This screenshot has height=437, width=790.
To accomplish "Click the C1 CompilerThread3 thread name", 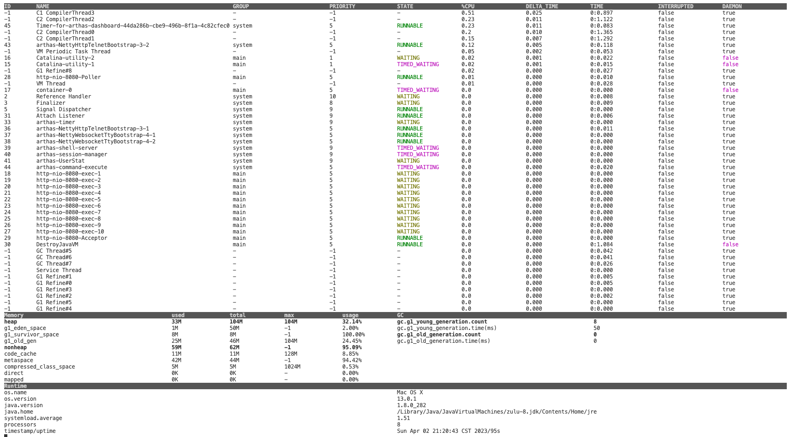I will [65, 13].
